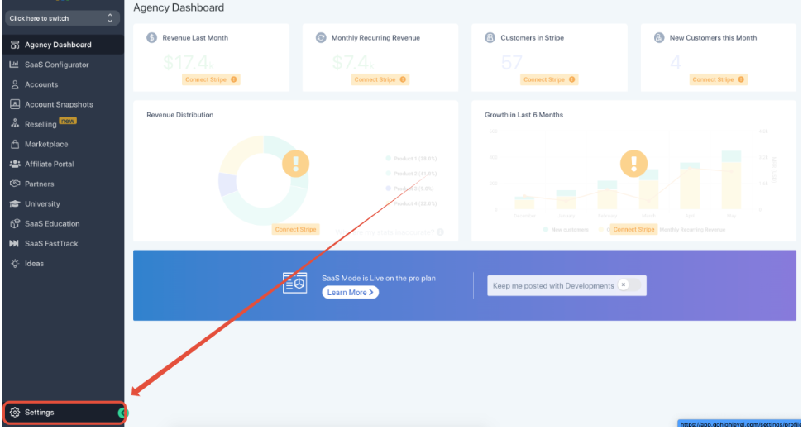Click Connect Stripe under Revenue Last Month
Image resolution: width=803 pixels, height=430 pixels.
coord(212,79)
